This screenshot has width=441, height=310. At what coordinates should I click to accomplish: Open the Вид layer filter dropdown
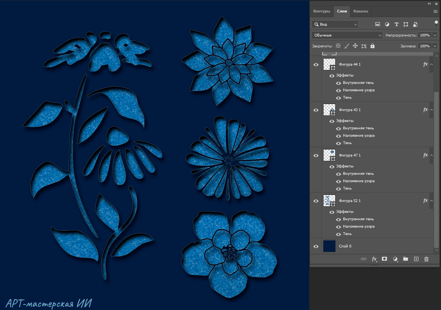point(335,24)
